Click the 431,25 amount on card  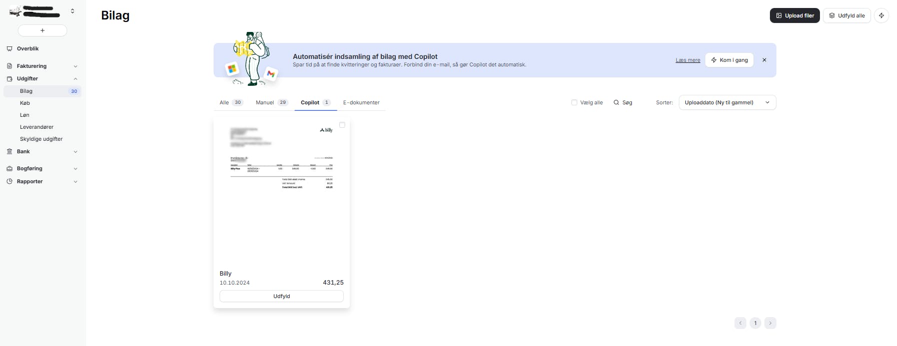(x=333, y=283)
